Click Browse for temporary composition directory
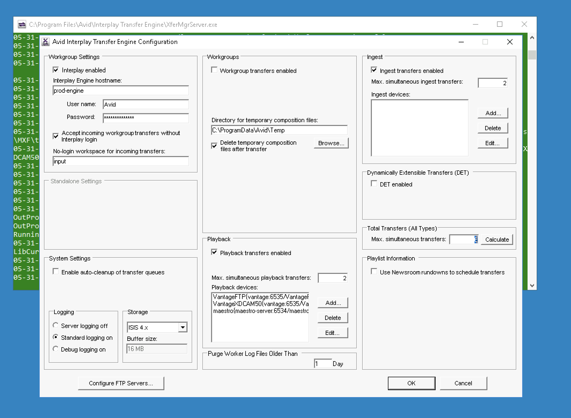The image size is (571, 418). tap(331, 143)
